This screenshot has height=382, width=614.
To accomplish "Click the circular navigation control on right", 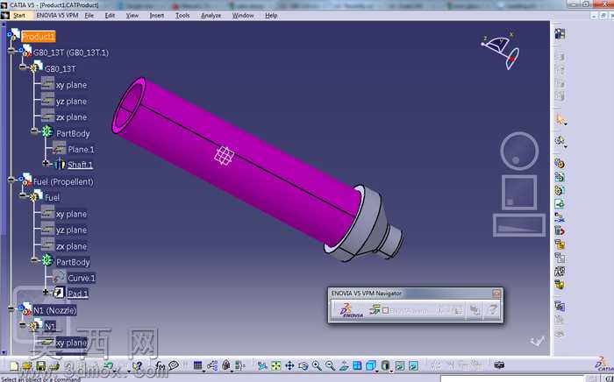I will click(519, 151).
